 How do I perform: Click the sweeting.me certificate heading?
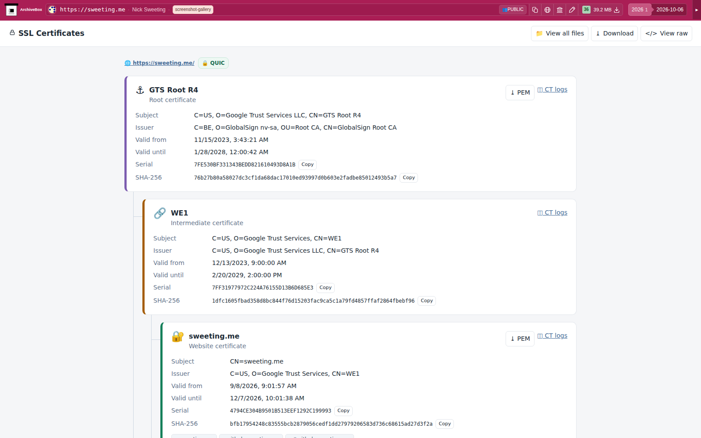coord(214,336)
